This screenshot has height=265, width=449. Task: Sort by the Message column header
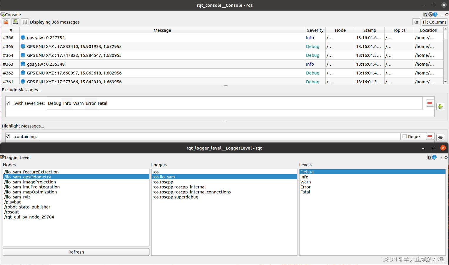coord(162,30)
